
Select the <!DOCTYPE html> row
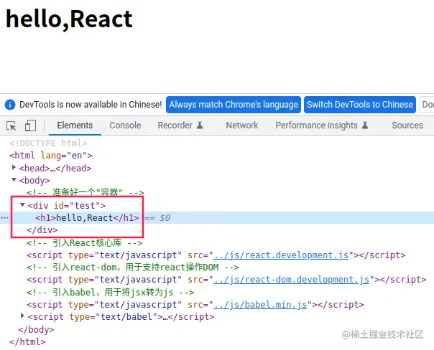48,143
